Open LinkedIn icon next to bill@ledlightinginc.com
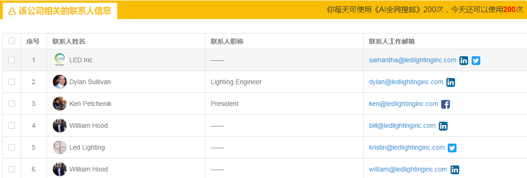Viewport: 527px width, 178px height. (443, 126)
